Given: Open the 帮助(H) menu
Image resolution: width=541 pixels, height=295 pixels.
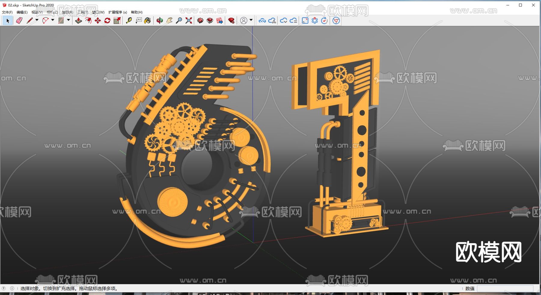Looking at the screenshot, I should [x=137, y=12].
